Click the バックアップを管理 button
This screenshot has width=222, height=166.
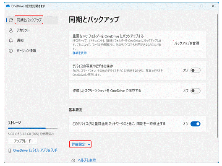coord(187,44)
